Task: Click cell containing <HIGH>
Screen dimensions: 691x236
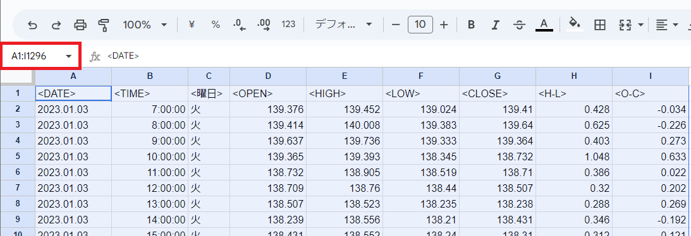Action: (x=344, y=93)
